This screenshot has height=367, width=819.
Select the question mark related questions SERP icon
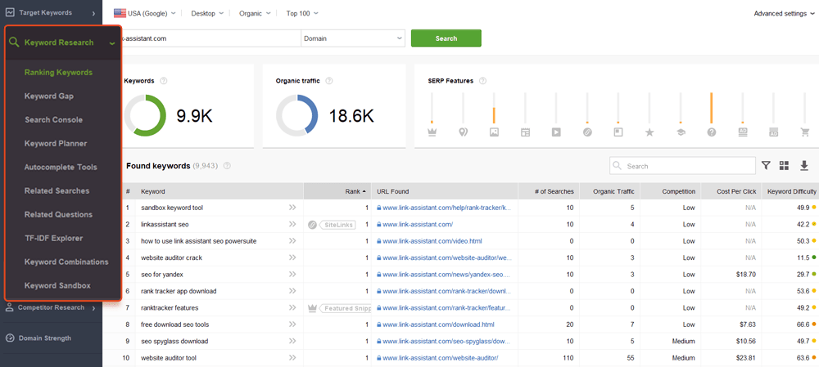pos(712,132)
